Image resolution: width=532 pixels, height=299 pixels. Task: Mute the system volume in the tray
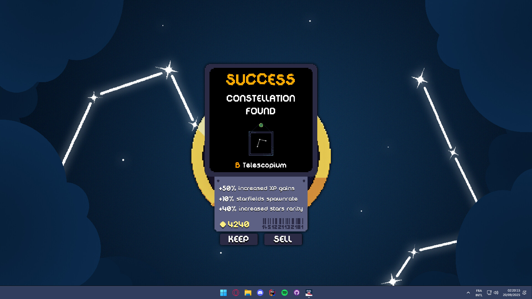(496, 292)
